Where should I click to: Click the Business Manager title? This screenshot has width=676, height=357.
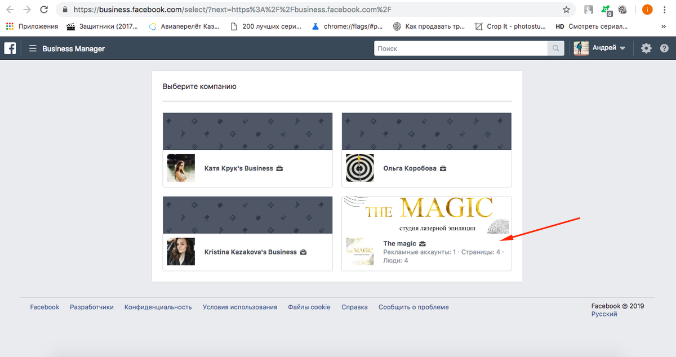click(x=73, y=48)
